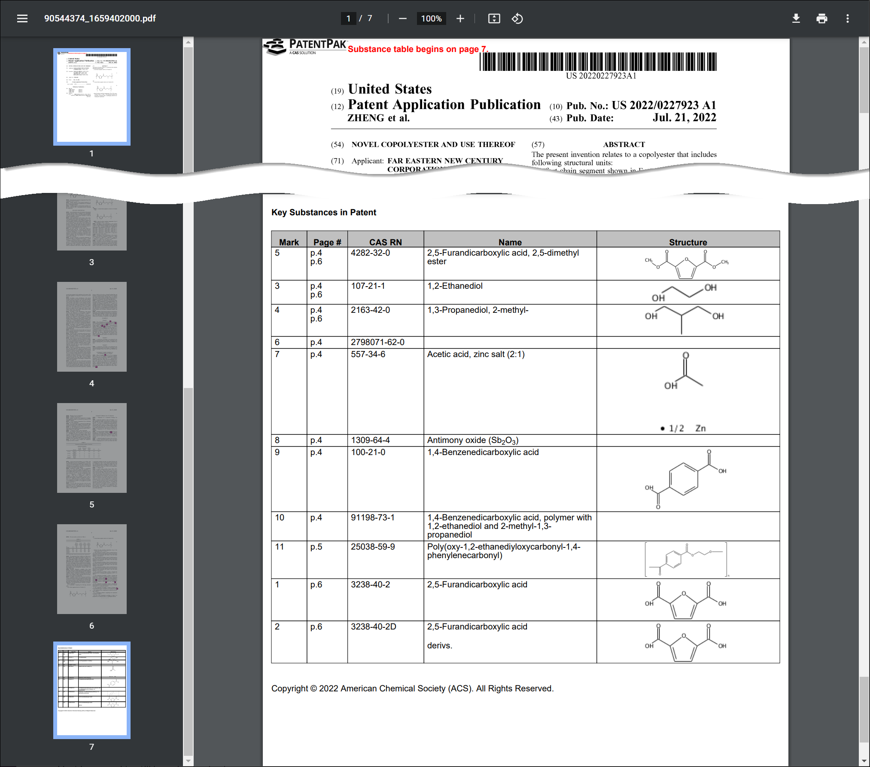Image resolution: width=870 pixels, height=767 pixels.
Task: Click 'Antimony oxide (Sb2O3)' text
Action: click(x=473, y=440)
